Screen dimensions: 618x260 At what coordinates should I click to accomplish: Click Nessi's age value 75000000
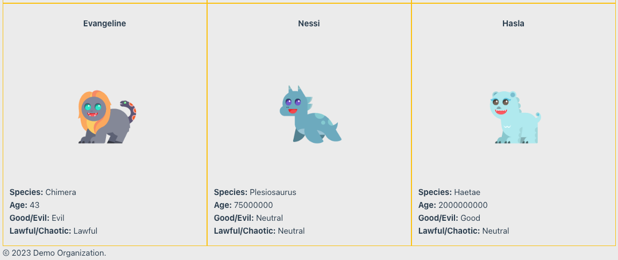point(253,205)
